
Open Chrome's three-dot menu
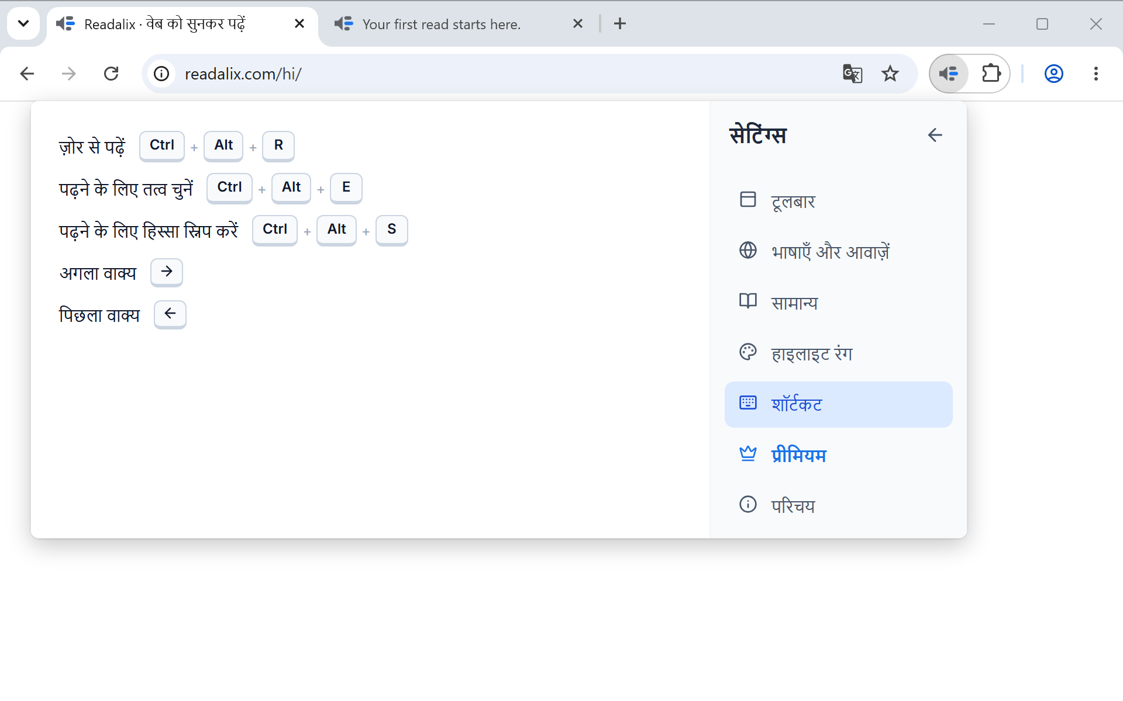pyautogui.click(x=1096, y=74)
